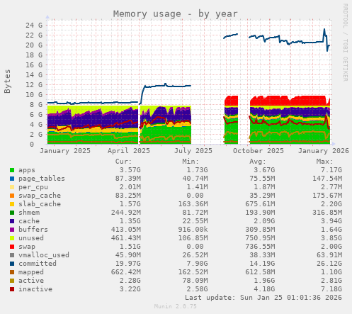Click the committed spike peak near January 2026

324,30
